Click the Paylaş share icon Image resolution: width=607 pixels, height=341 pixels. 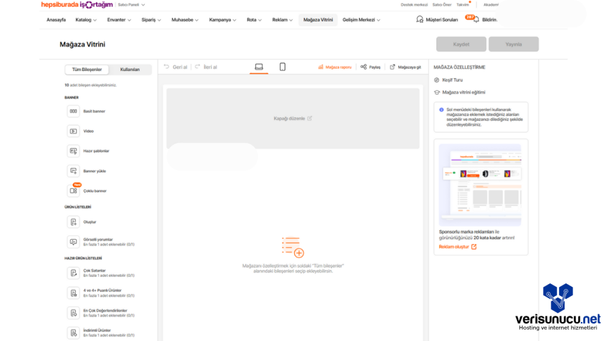pos(363,67)
